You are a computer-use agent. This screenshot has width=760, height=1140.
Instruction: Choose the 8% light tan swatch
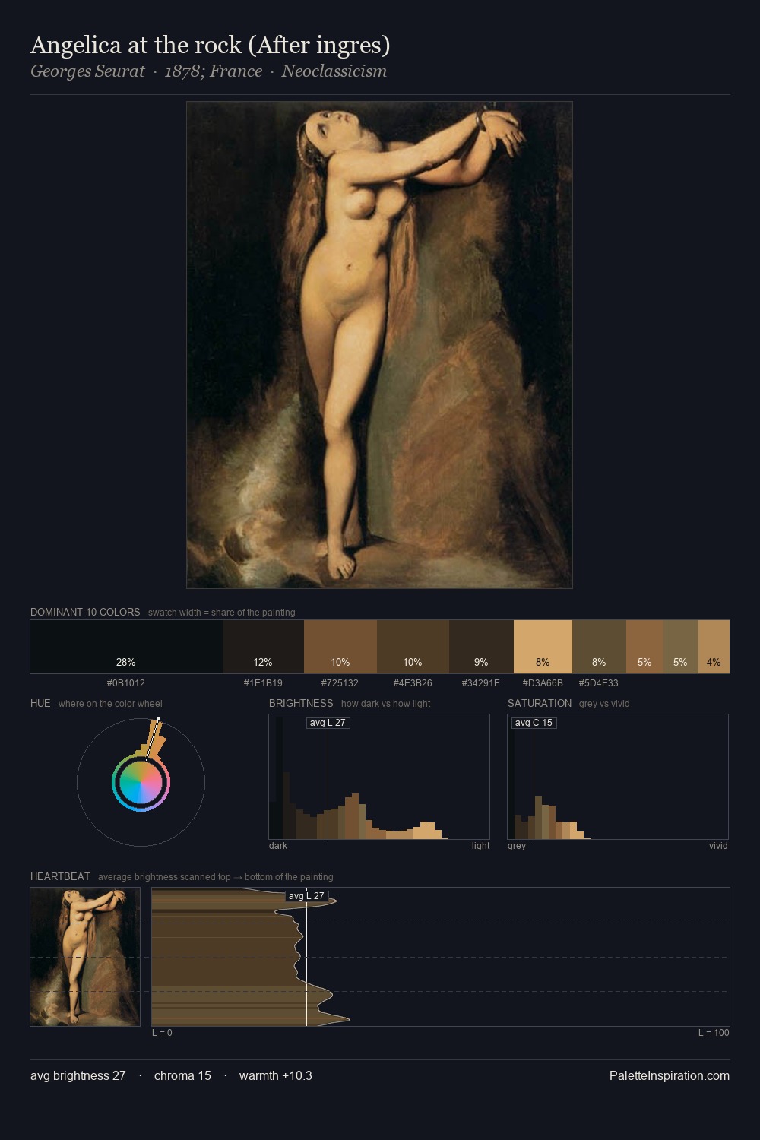[x=543, y=647]
